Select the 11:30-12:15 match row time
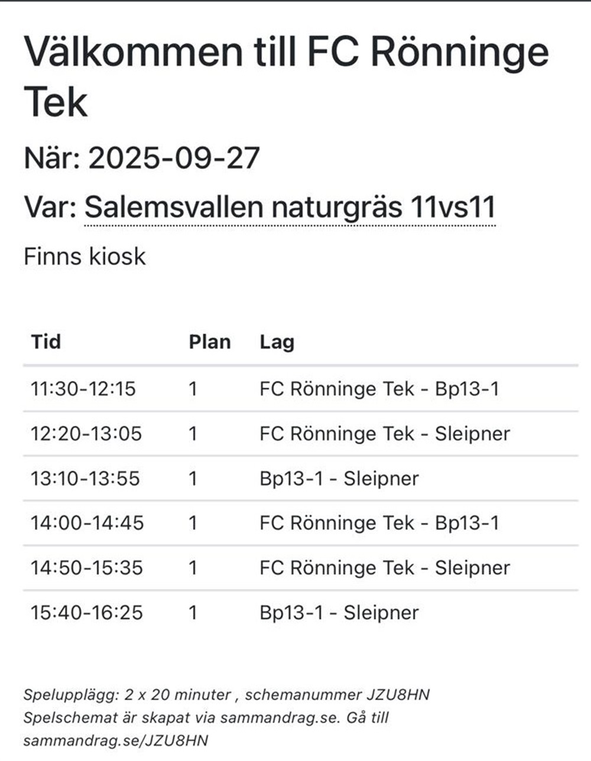591x761 pixels. [83, 389]
